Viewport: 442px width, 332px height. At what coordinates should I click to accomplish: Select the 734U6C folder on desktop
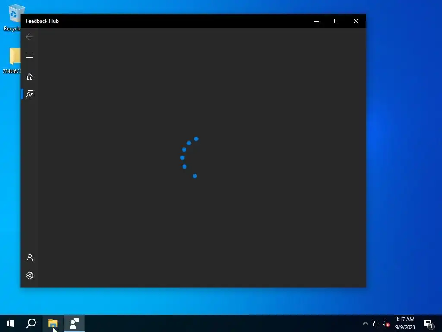[x=12, y=61]
